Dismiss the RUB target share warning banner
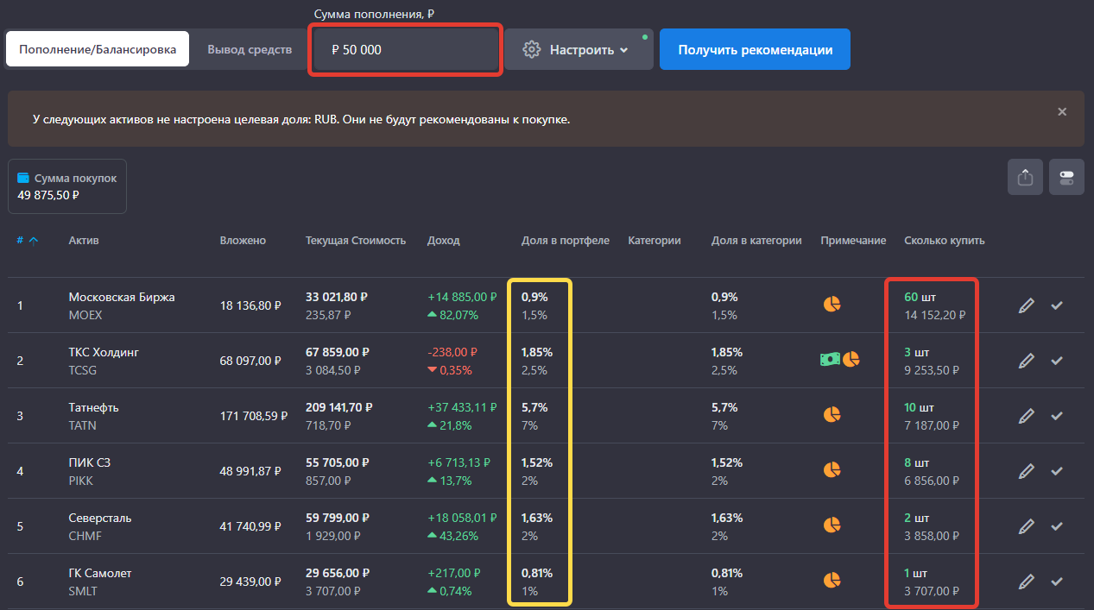1094x610 pixels. coord(1062,111)
